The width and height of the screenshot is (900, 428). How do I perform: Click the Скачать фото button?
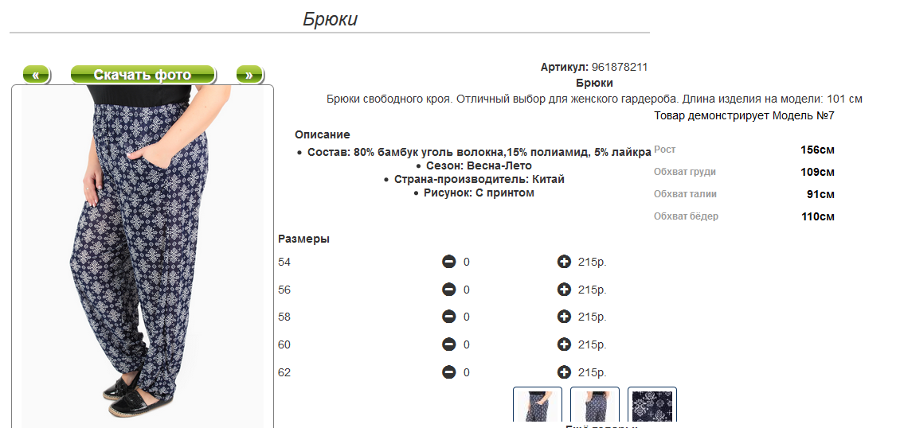click(x=143, y=75)
